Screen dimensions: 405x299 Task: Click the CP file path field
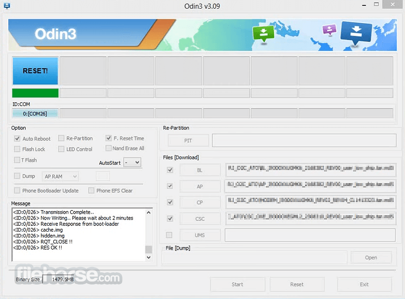pyautogui.click(x=311, y=203)
